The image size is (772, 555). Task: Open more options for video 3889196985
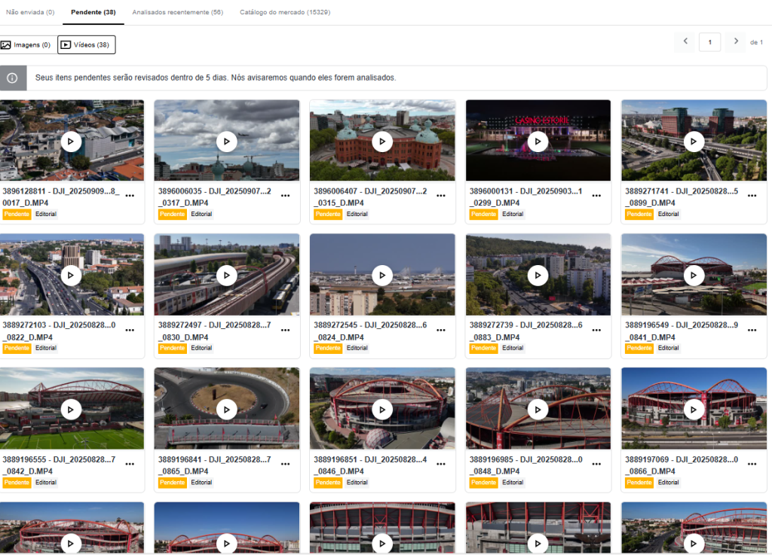[596, 464]
